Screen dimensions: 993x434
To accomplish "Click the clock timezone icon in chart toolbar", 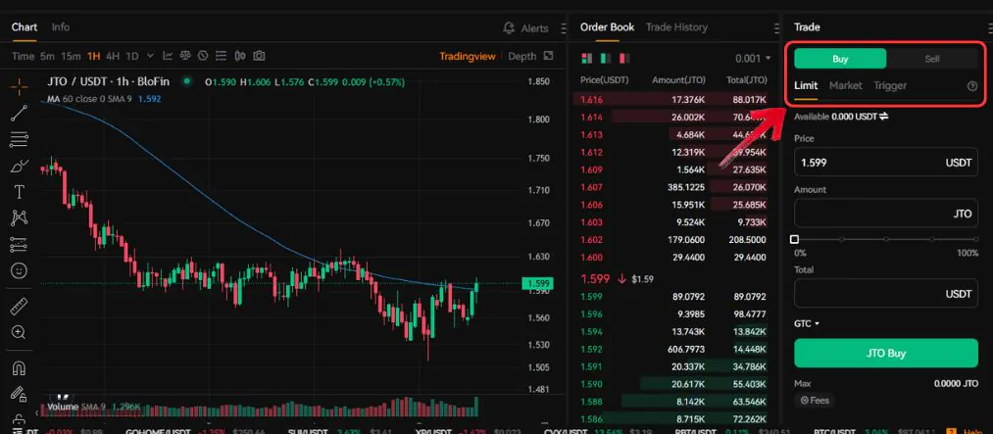I will point(203,56).
